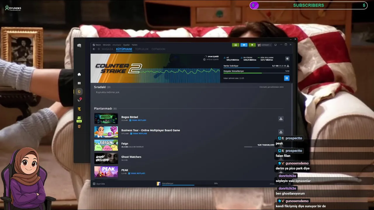
Task: Click the Veriler İndiriliyor progress bar
Action: pos(256,68)
